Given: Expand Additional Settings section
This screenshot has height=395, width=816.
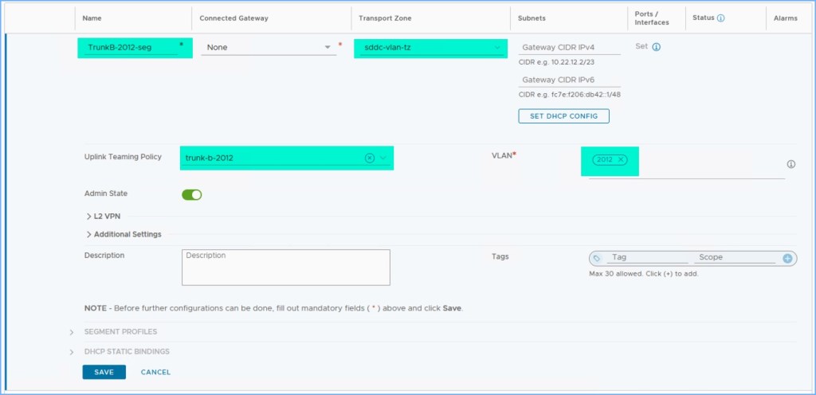Looking at the screenshot, I should (x=88, y=234).
